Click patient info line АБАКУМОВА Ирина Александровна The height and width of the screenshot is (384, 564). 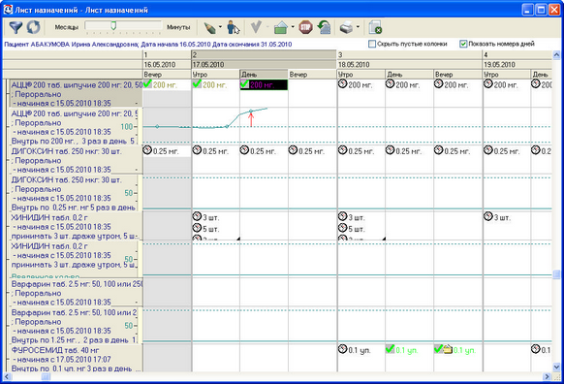(x=148, y=45)
